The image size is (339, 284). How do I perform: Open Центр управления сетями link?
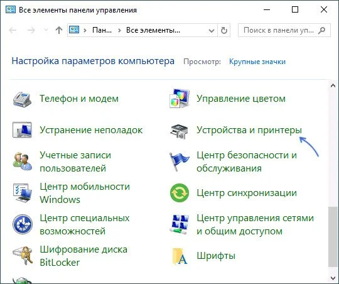click(255, 224)
